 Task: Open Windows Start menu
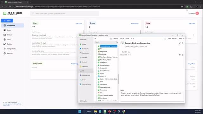[80, 111]
